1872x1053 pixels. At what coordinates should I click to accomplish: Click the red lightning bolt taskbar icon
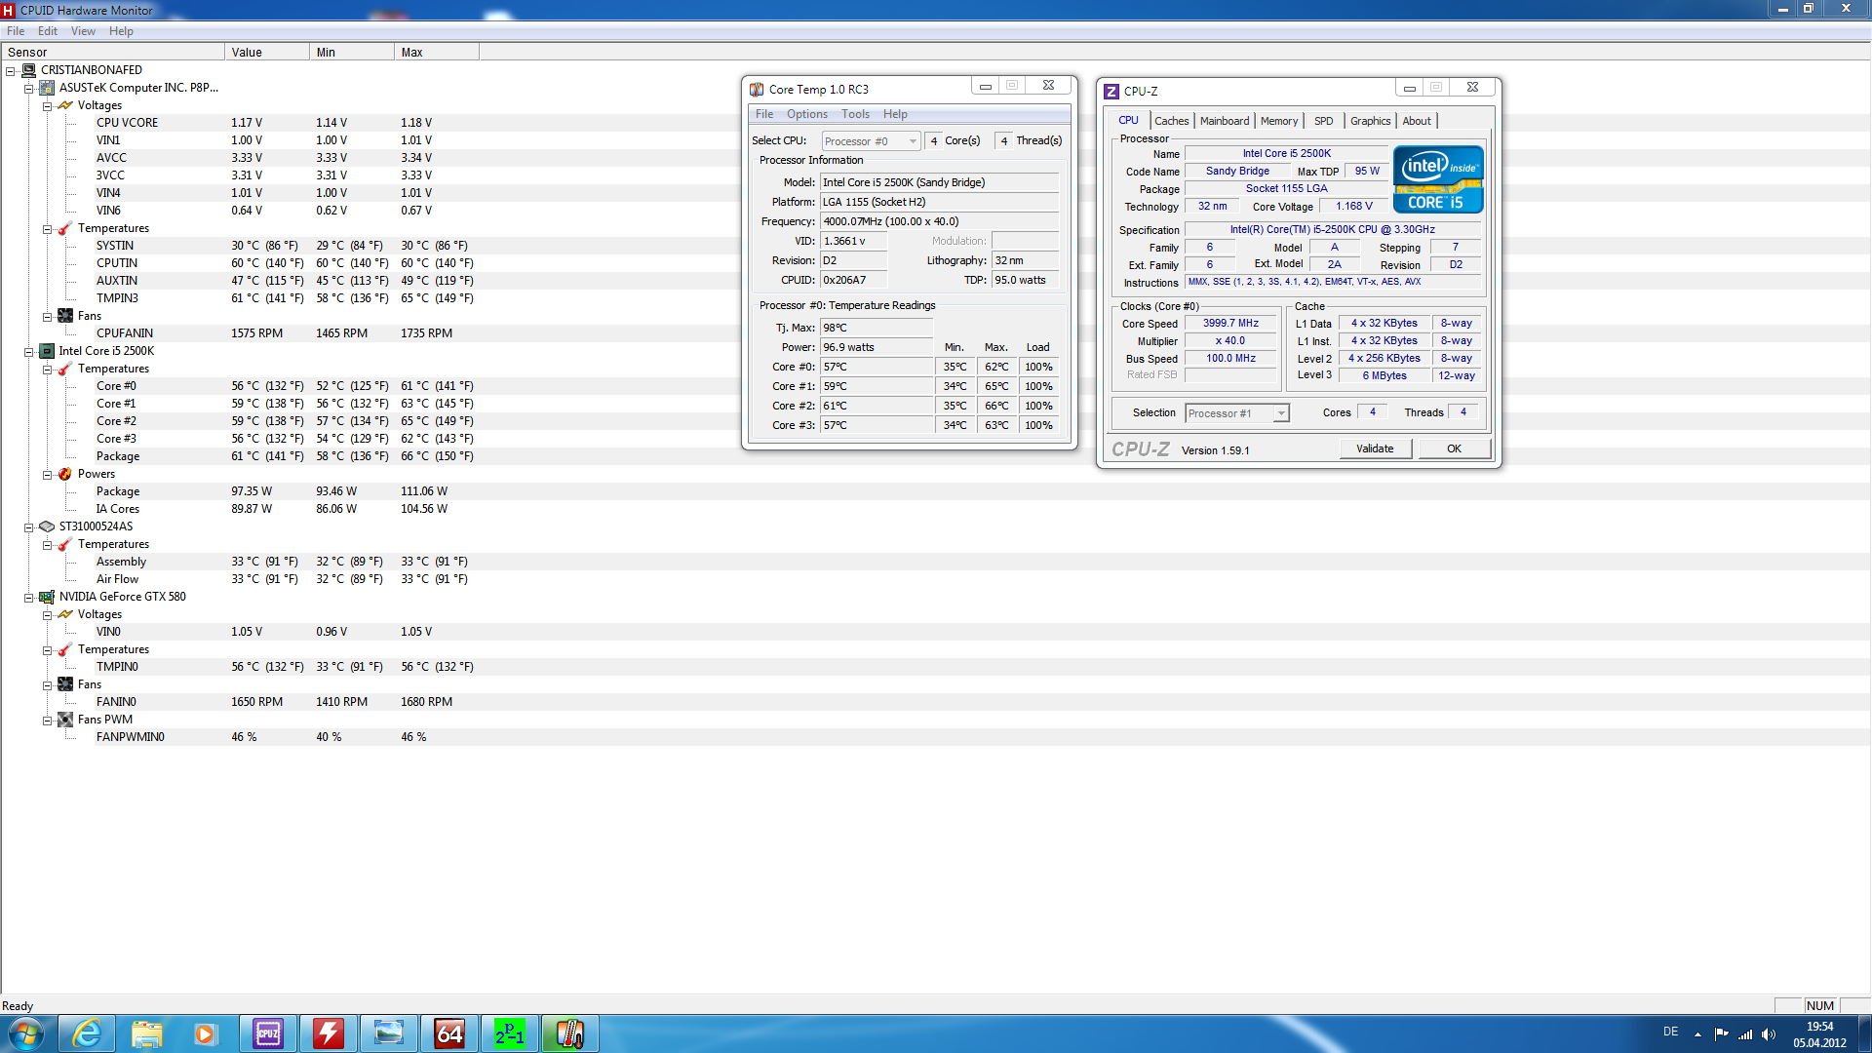click(329, 1033)
